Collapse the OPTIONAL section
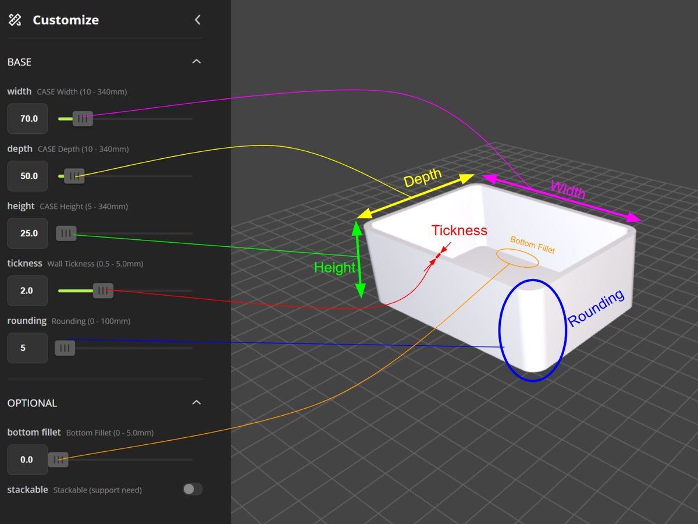This screenshot has height=524, width=698. 196,402
